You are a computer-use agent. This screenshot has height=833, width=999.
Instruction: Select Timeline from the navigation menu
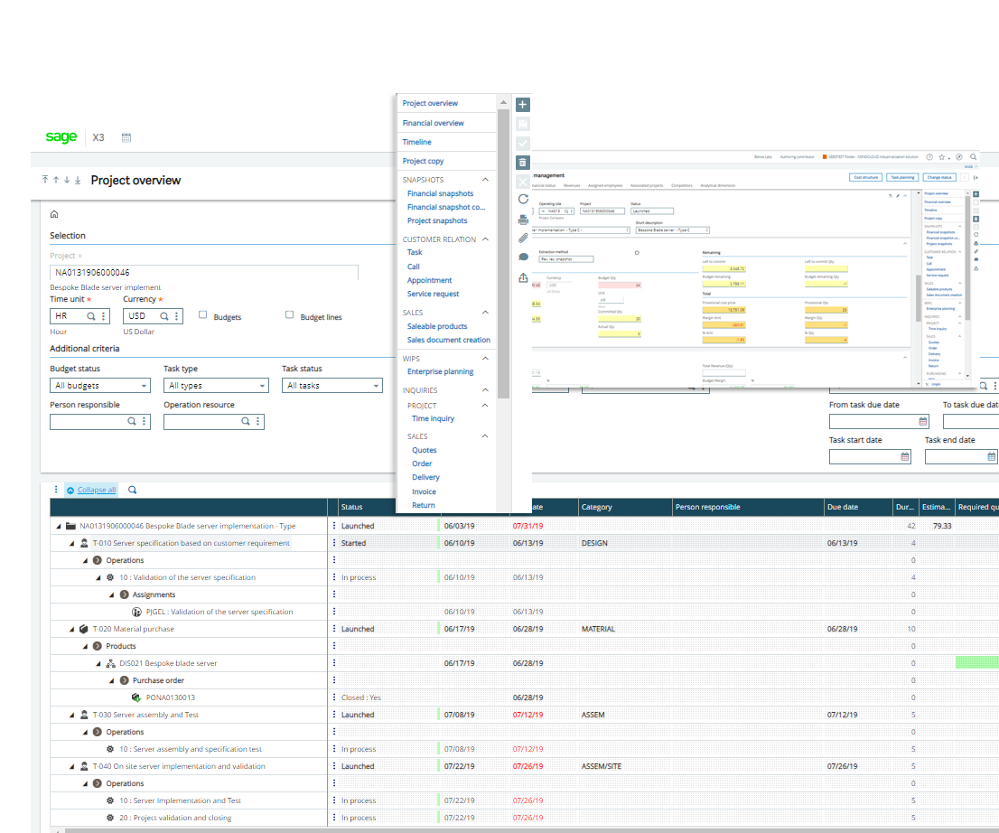[x=418, y=142]
